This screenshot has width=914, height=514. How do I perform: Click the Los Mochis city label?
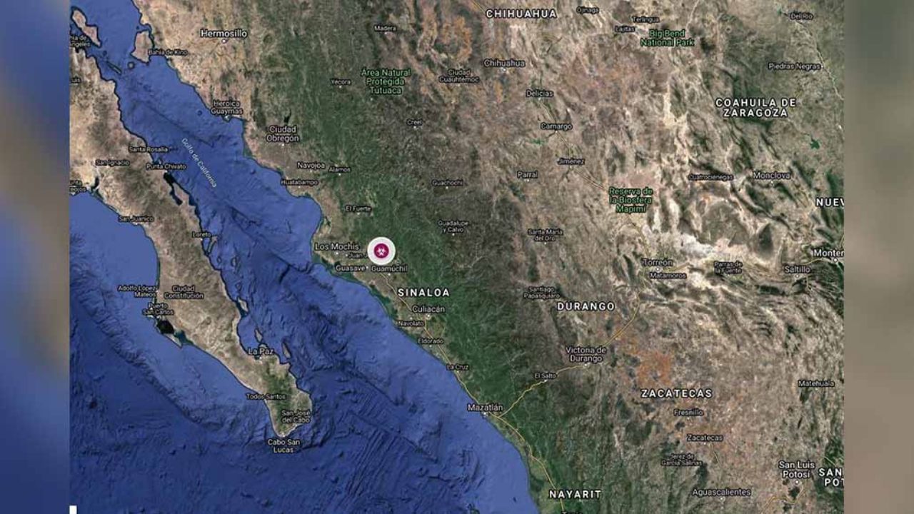tap(337, 247)
